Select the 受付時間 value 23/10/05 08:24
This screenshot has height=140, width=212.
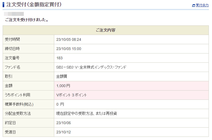tap(69, 39)
